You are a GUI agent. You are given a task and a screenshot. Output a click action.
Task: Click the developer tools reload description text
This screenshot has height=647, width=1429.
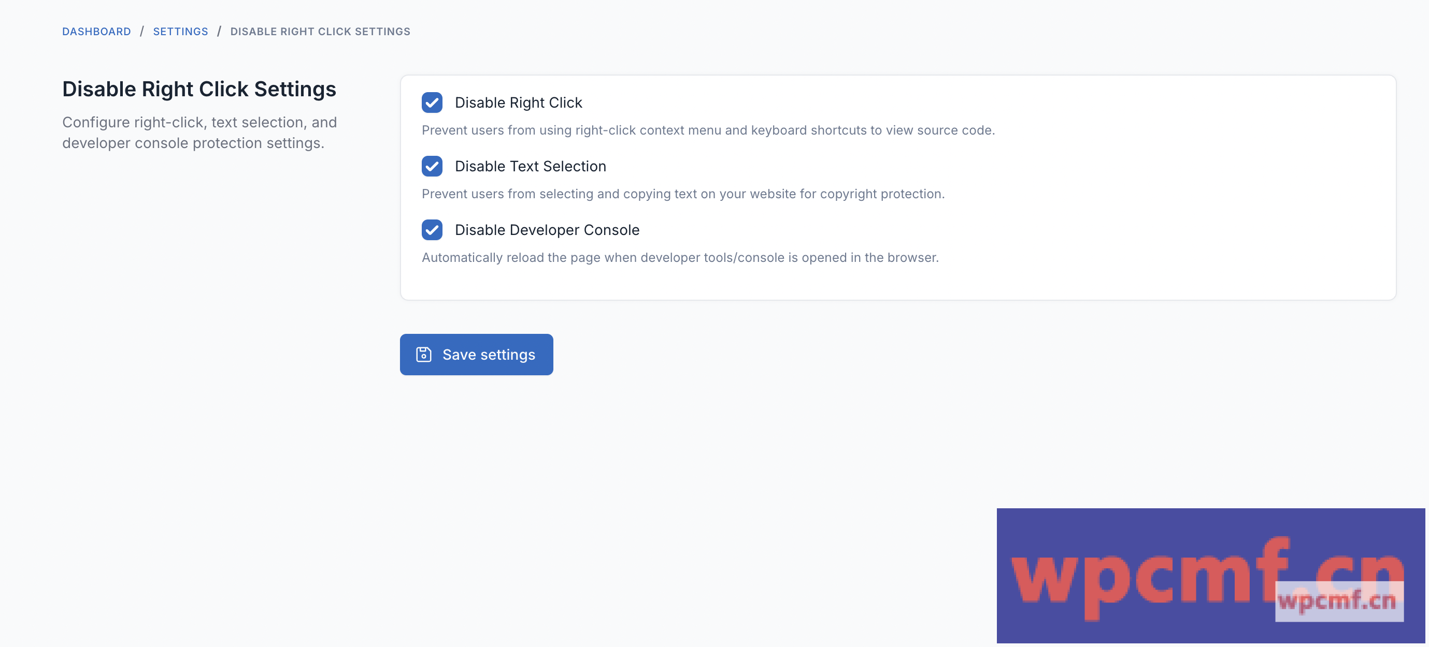click(680, 258)
